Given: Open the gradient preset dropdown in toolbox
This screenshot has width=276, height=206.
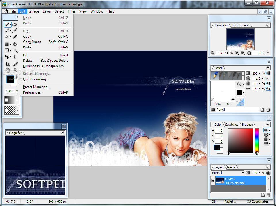Looking at the screenshot, I should (18, 100).
